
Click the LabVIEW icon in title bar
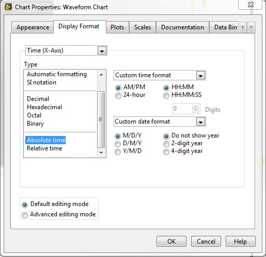click(8, 7)
